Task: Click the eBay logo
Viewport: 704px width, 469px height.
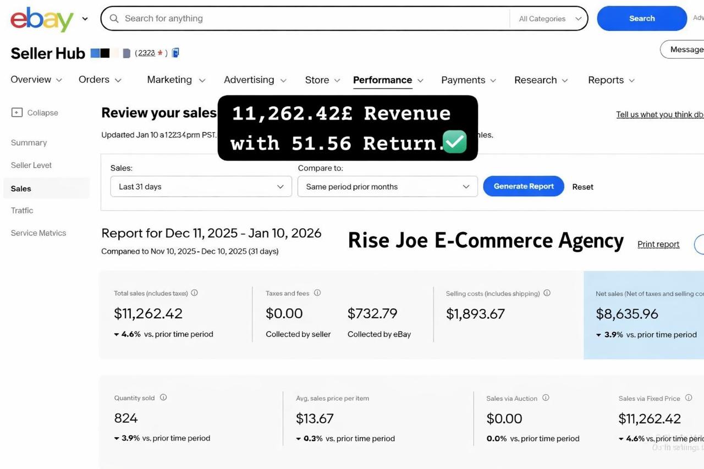Action: pyautogui.click(x=42, y=19)
